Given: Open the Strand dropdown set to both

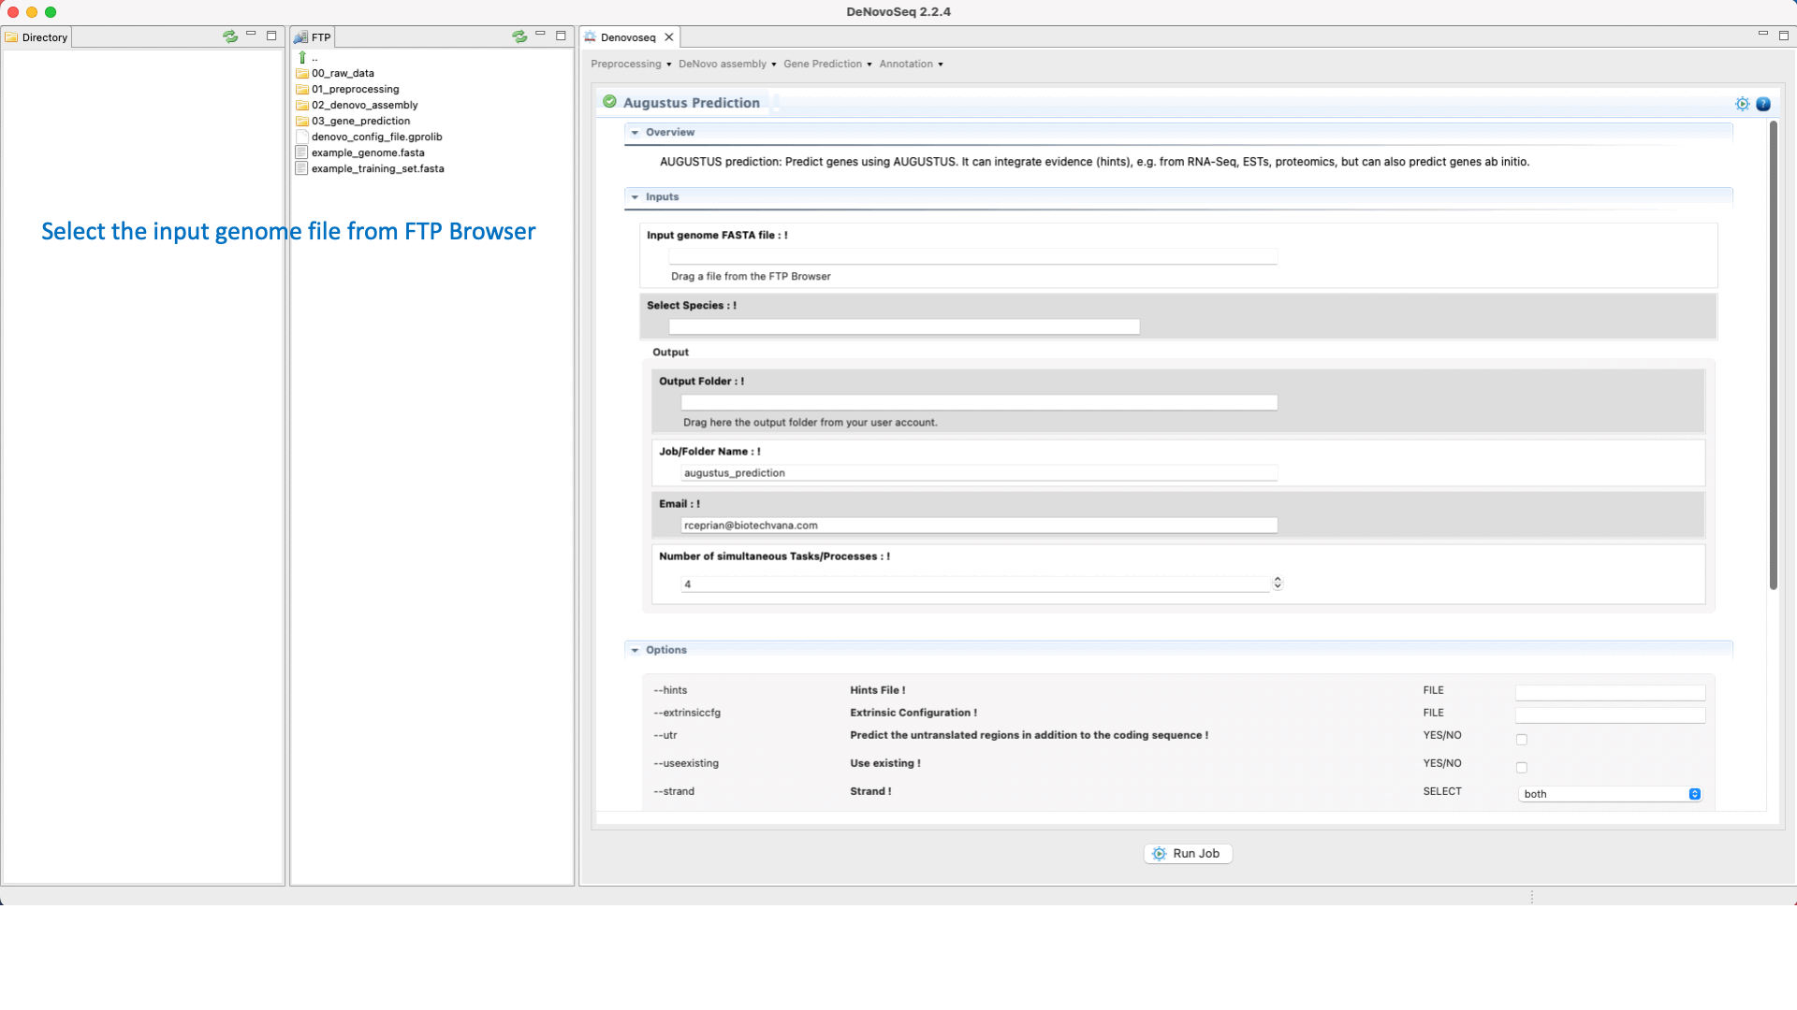Looking at the screenshot, I should pos(1609,794).
